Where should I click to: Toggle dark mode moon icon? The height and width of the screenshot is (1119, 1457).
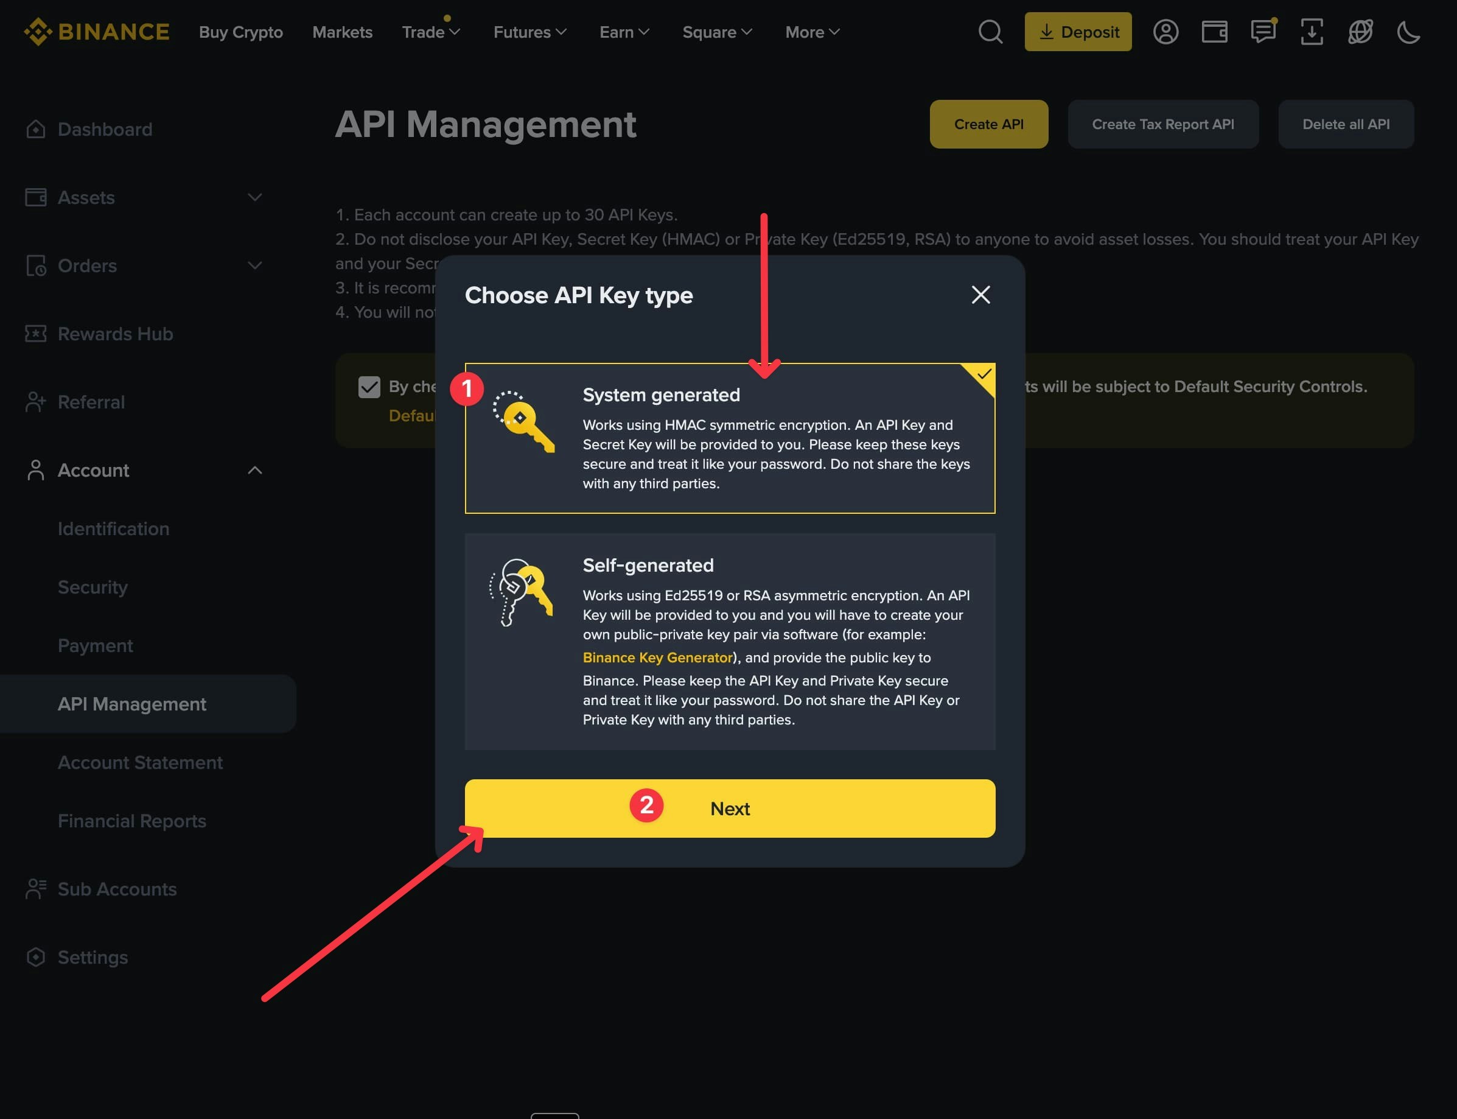pyautogui.click(x=1408, y=31)
